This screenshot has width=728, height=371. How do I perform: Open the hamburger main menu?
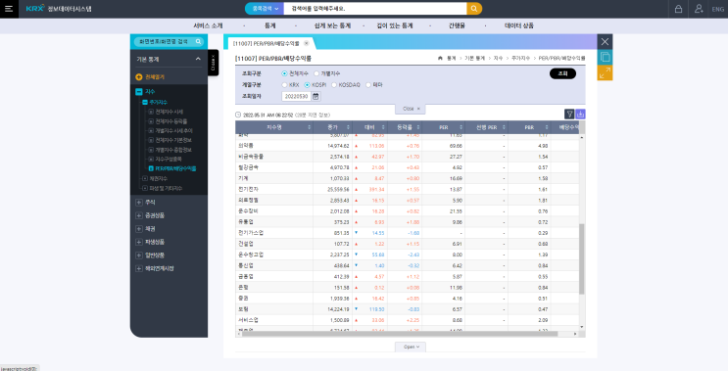[9, 9]
